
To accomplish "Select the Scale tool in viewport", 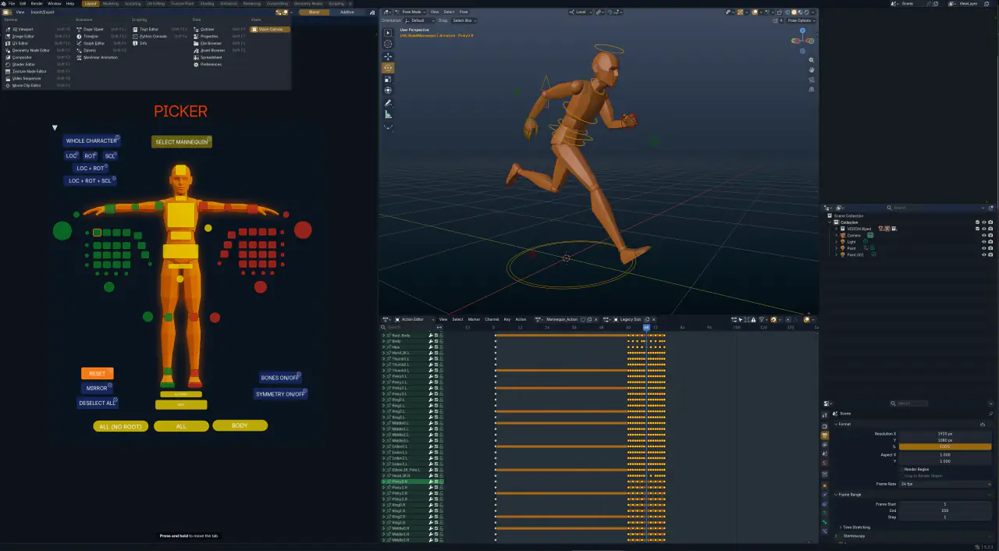I will pos(388,79).
